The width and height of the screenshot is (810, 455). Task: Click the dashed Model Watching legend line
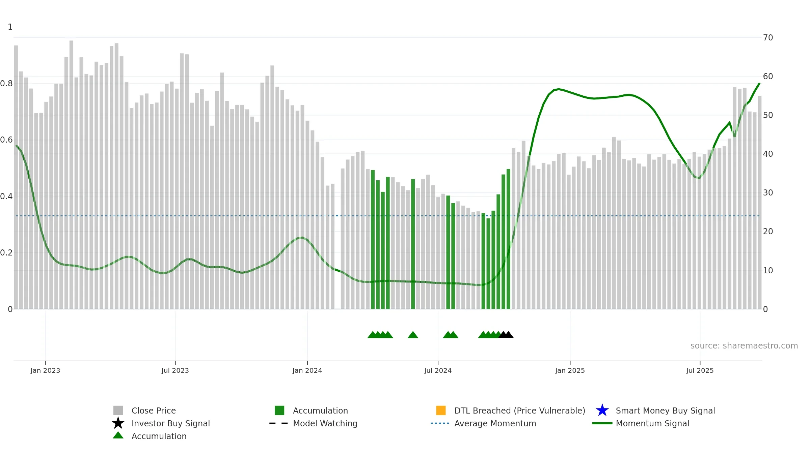click(x=279, y=423)
